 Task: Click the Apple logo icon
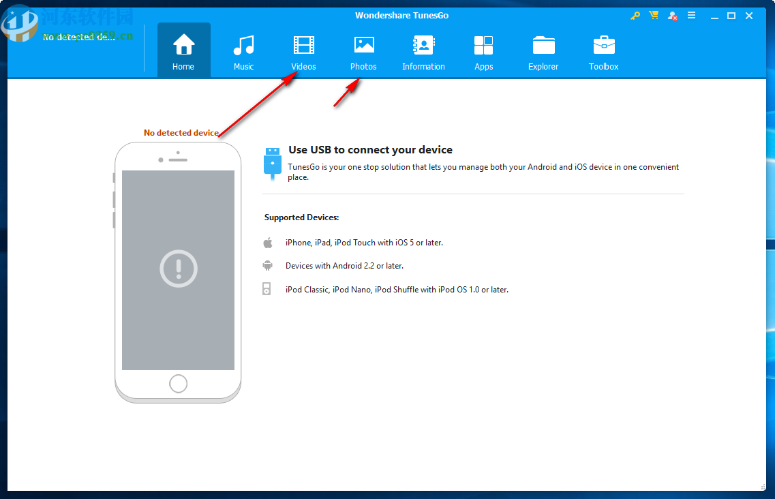pyautogui.click(x=268, y=242)
